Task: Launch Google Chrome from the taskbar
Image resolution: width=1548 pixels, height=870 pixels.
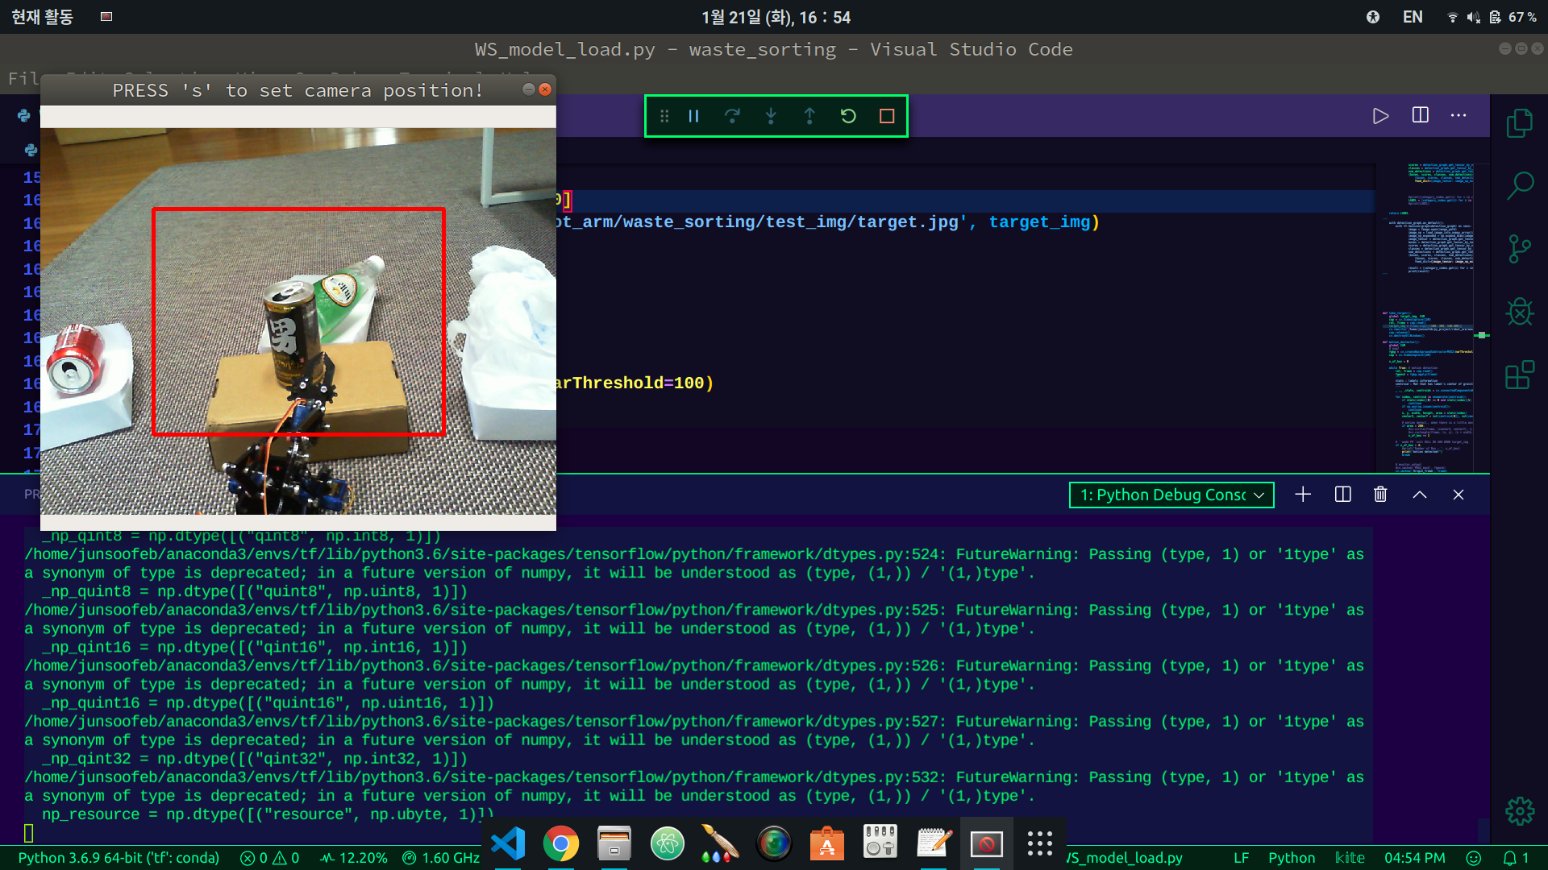Action: point(561,843)
